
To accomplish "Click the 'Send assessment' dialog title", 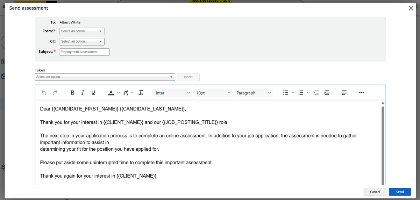I will click(x=29, y=8).
